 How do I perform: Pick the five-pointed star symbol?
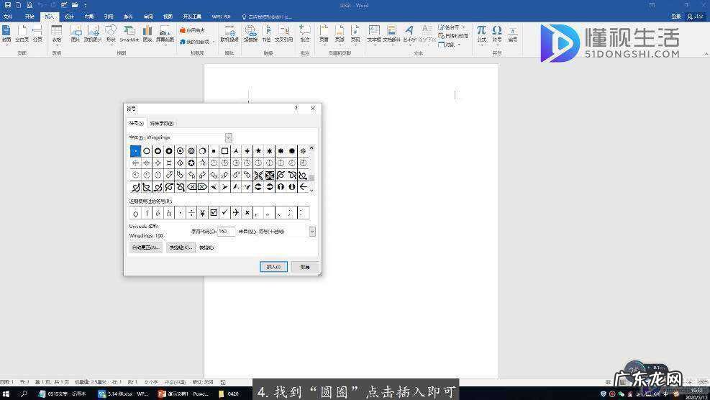[x=258, y=151]
